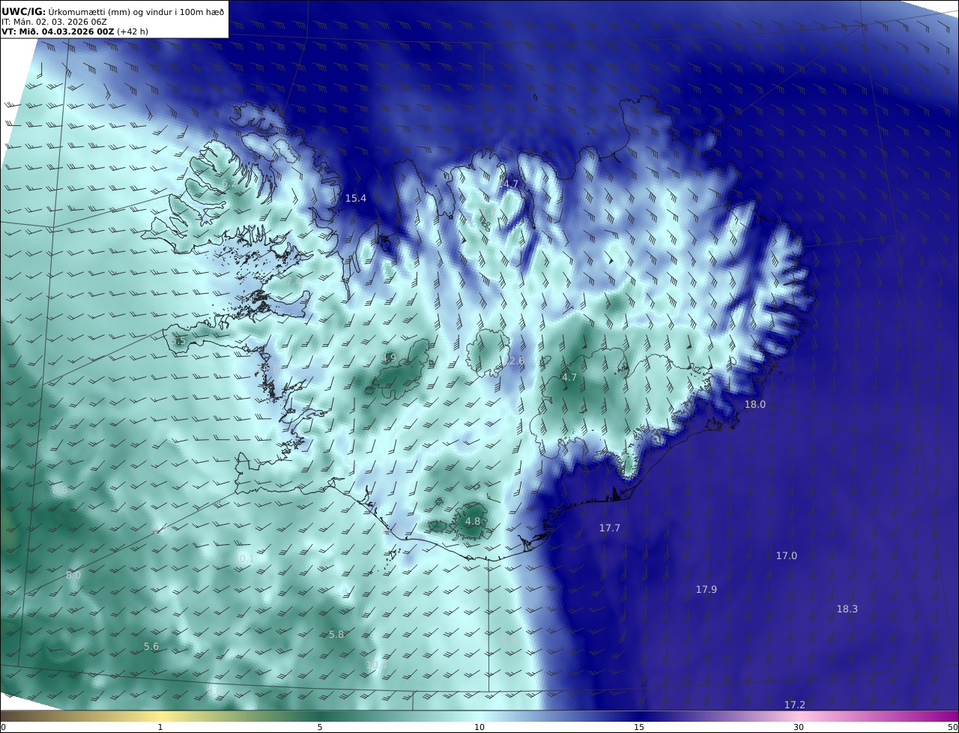
Task: Click the 0 tick on the color scale
Action: click(3, 727)
